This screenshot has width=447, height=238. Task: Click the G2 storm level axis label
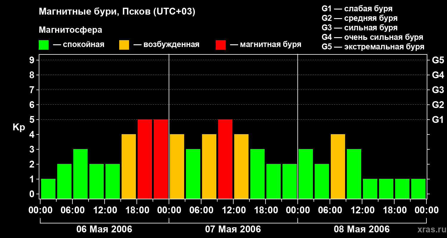[x=438, y=105]
